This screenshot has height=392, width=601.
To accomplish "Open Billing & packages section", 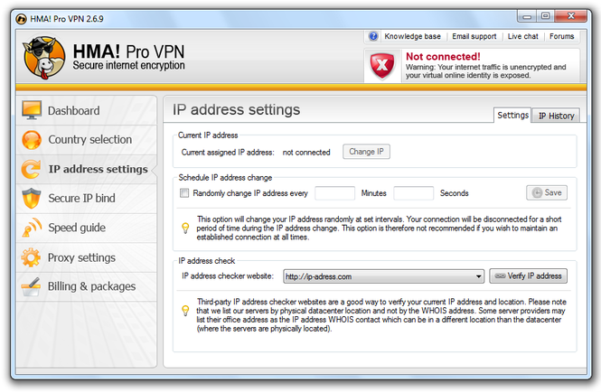I will (x=87, y=287).
